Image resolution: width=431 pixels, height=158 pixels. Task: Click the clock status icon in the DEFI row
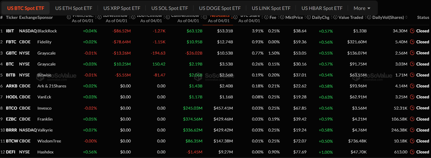coord(412,152)
